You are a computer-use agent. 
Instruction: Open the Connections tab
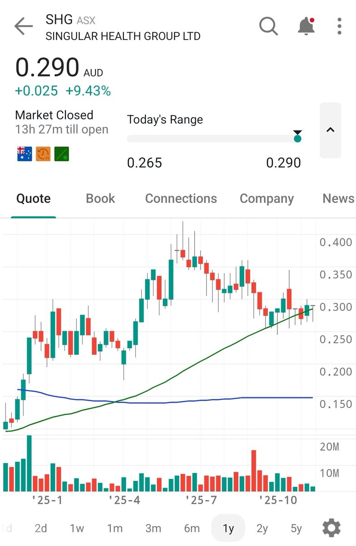[181, 199]
